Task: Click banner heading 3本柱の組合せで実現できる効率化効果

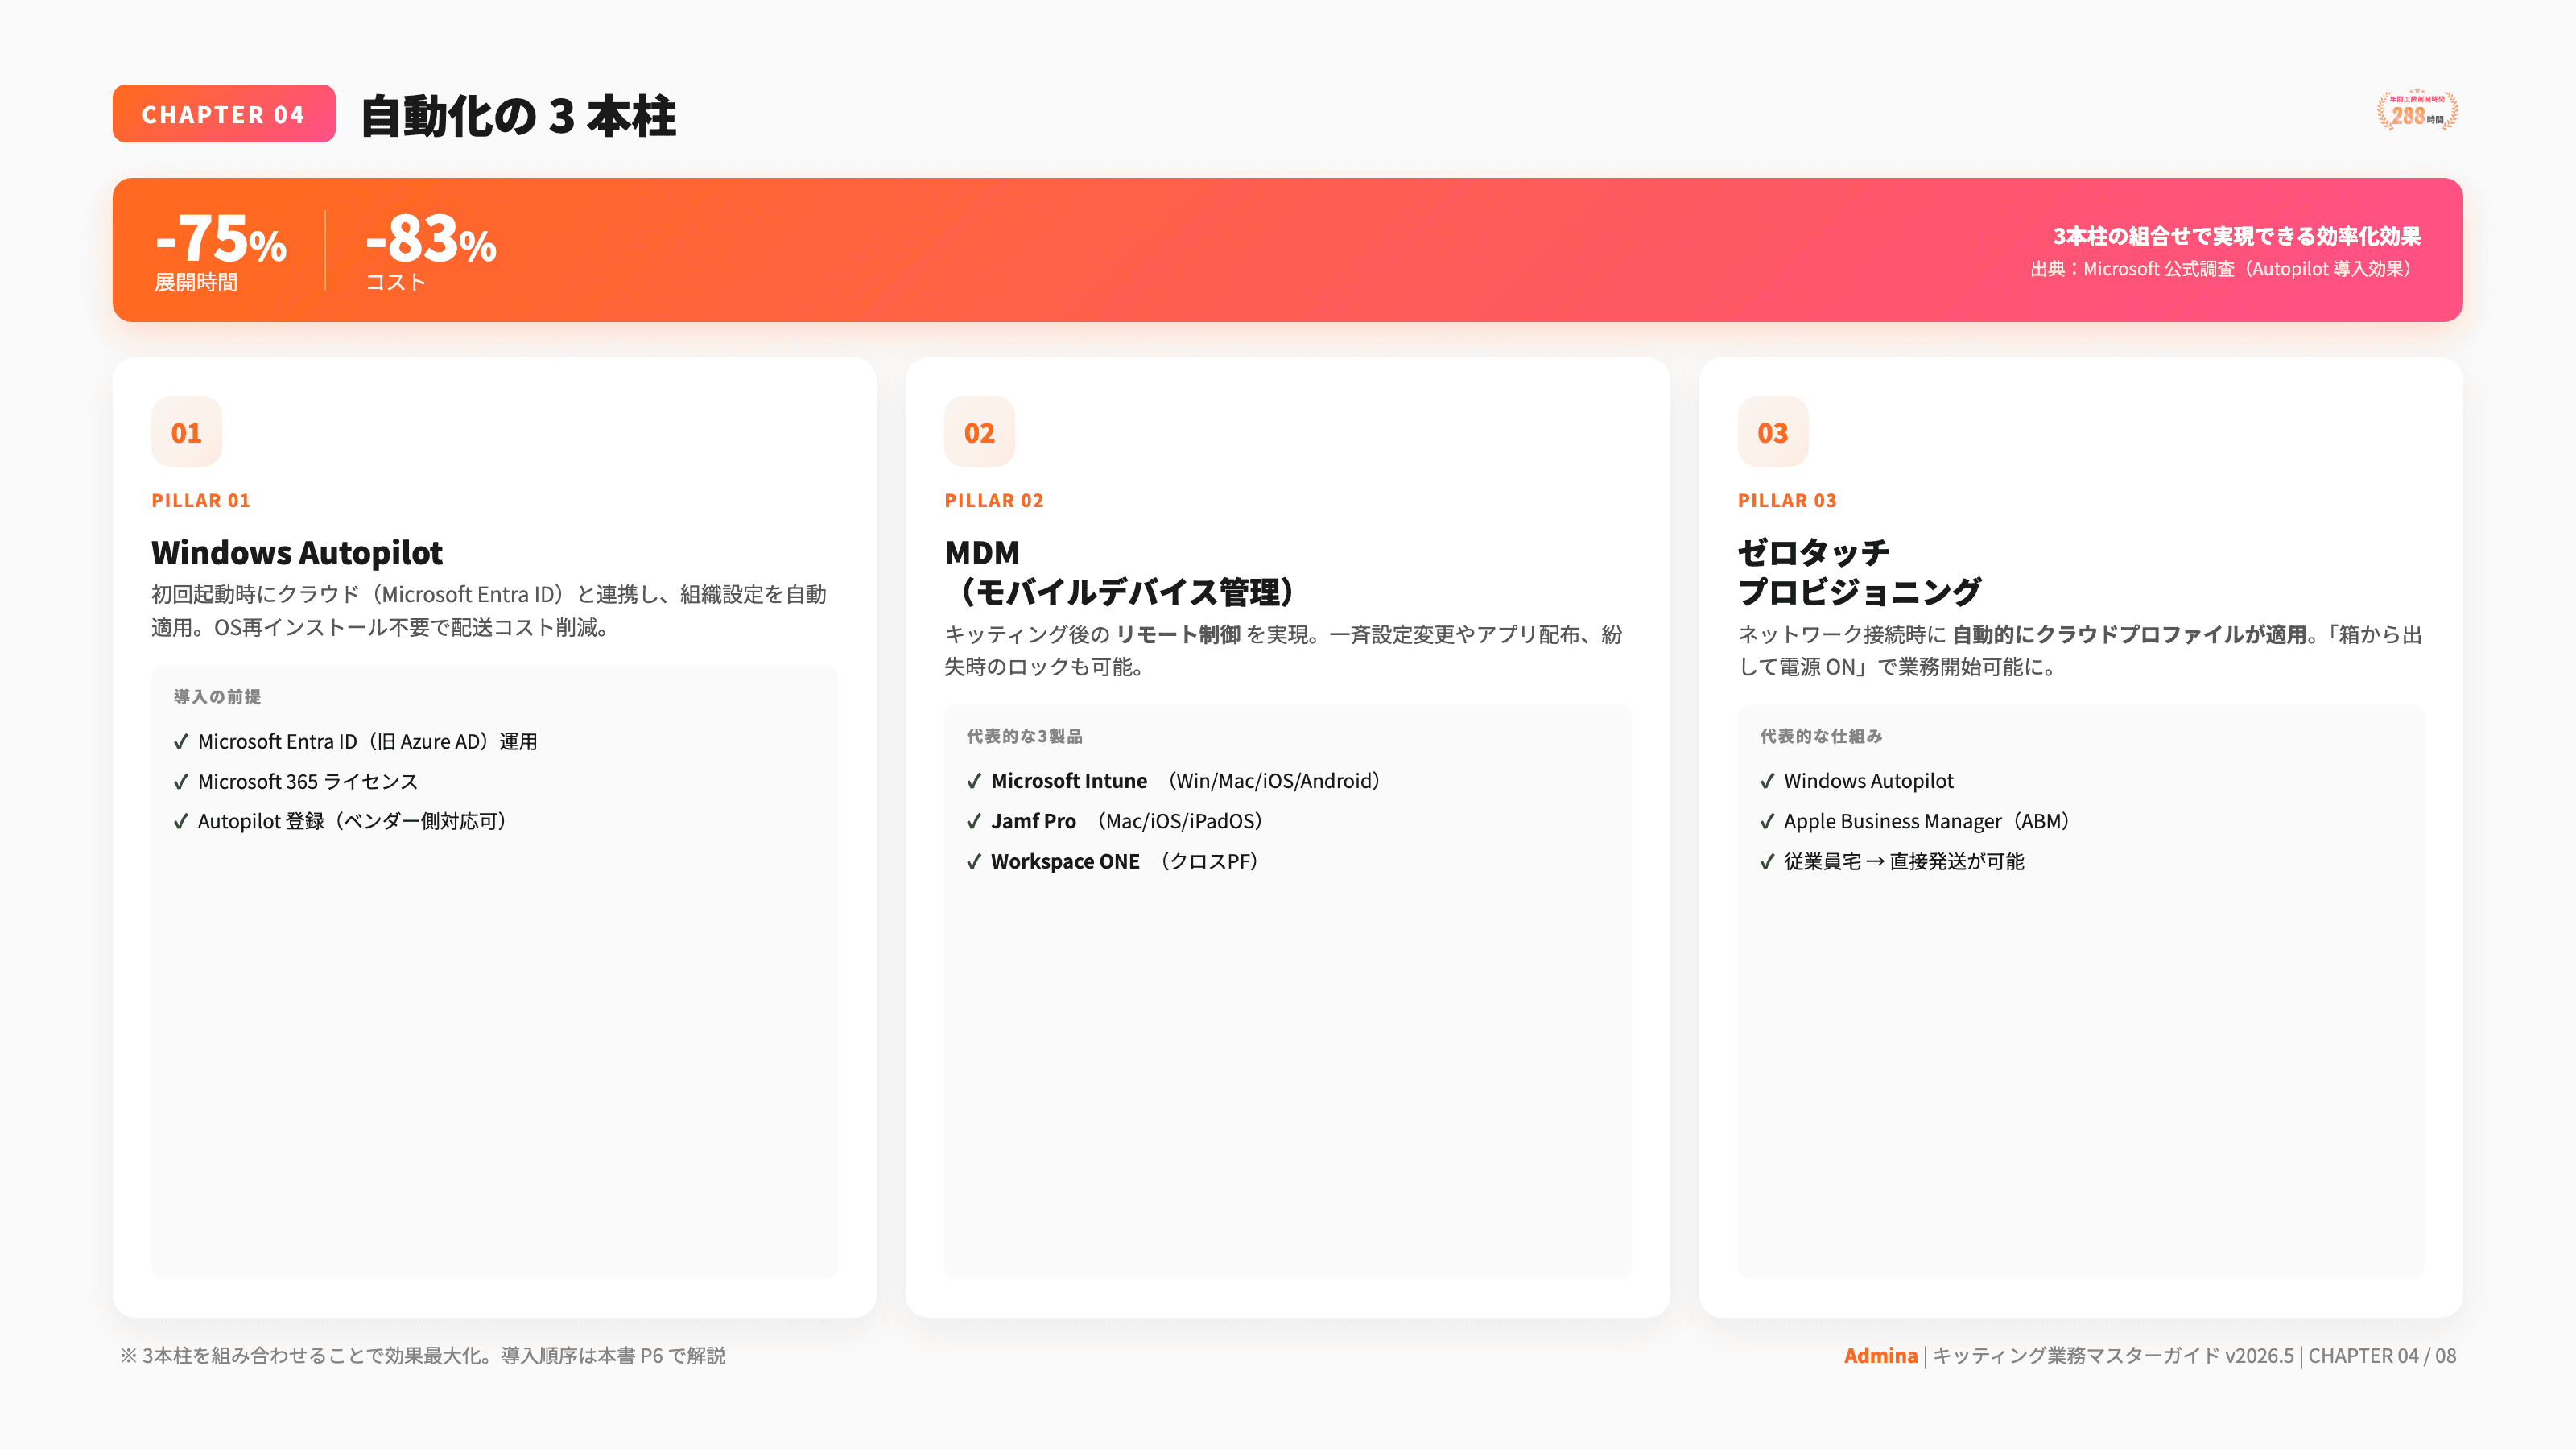Action: [2237, 236]
